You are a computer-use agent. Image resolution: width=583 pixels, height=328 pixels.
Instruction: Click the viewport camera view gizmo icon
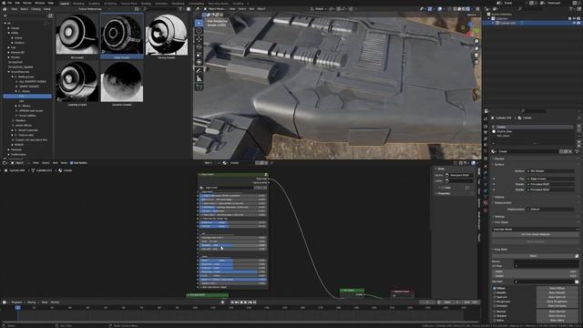pyautogui.click(x=476, y=56)
